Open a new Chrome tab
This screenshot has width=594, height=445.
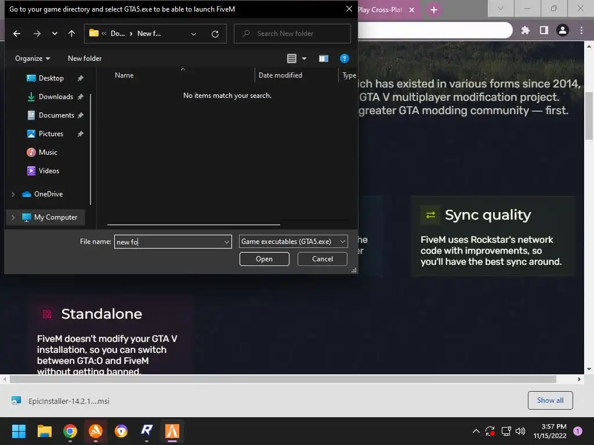point(434,10)
